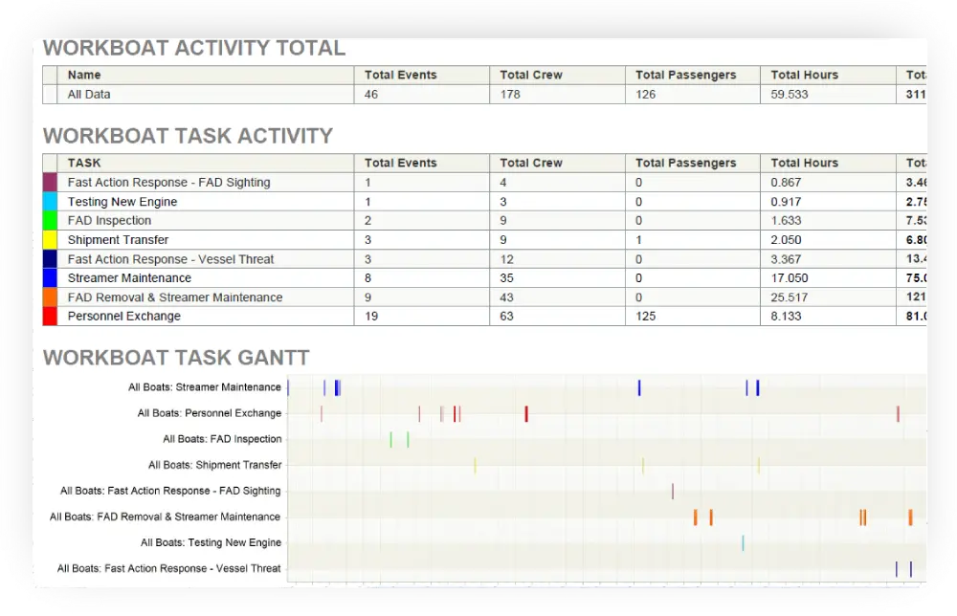Screen dimensions: 957x616
Task: Select the All Data row name
Action: tap(89, 95)
